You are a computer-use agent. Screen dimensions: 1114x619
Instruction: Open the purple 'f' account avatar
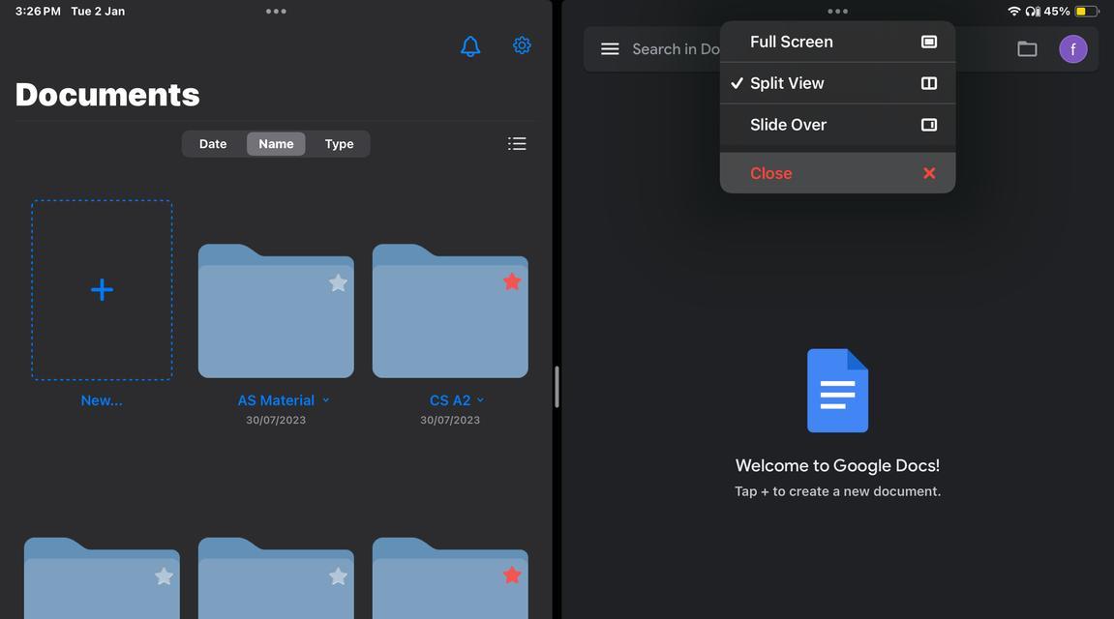pos(1072,49)
